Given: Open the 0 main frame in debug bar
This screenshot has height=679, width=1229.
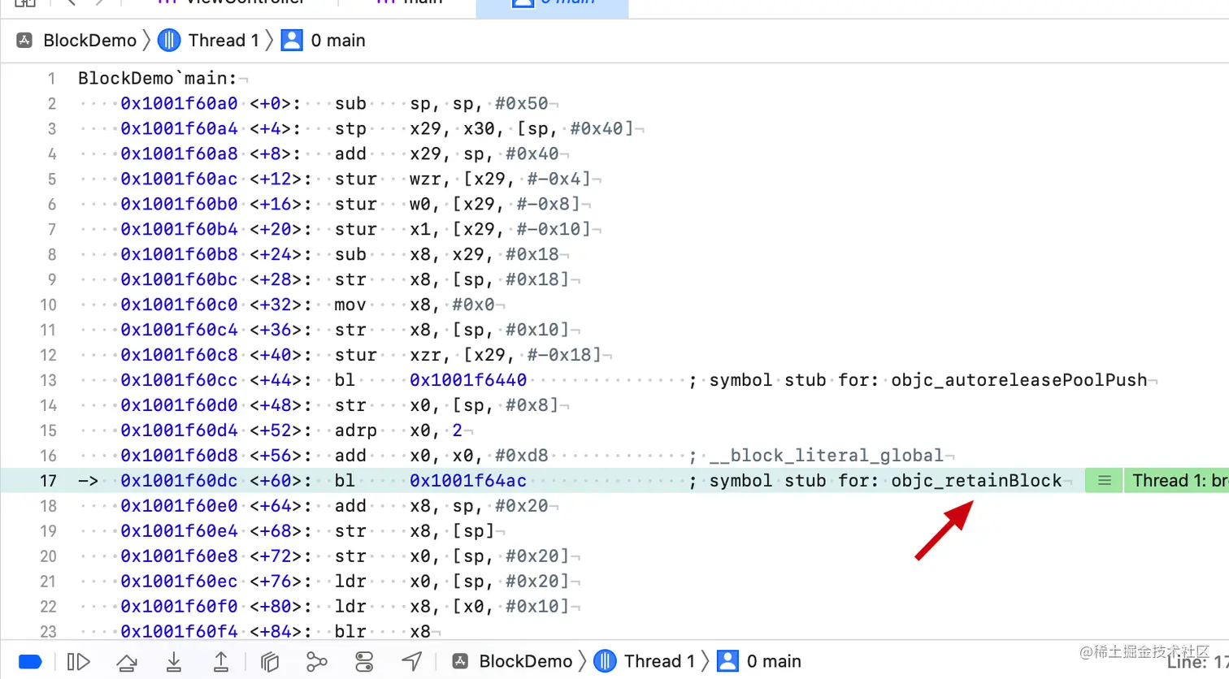Looking at the screenshot, I should pyautogui.click(x=760, y=661).
